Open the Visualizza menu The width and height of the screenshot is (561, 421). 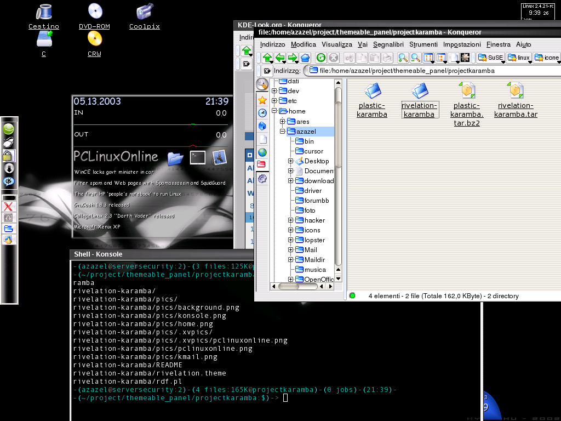point(337,44)
